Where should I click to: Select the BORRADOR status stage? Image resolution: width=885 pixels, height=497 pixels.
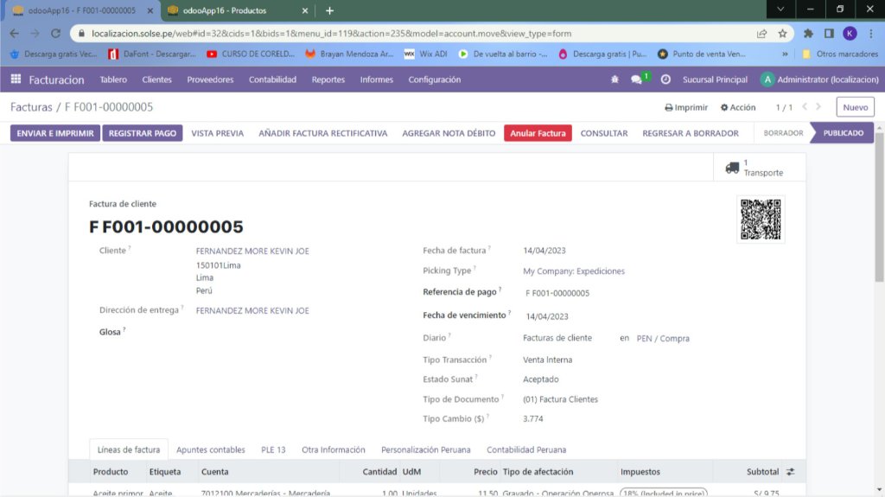(x=783, y=133)
